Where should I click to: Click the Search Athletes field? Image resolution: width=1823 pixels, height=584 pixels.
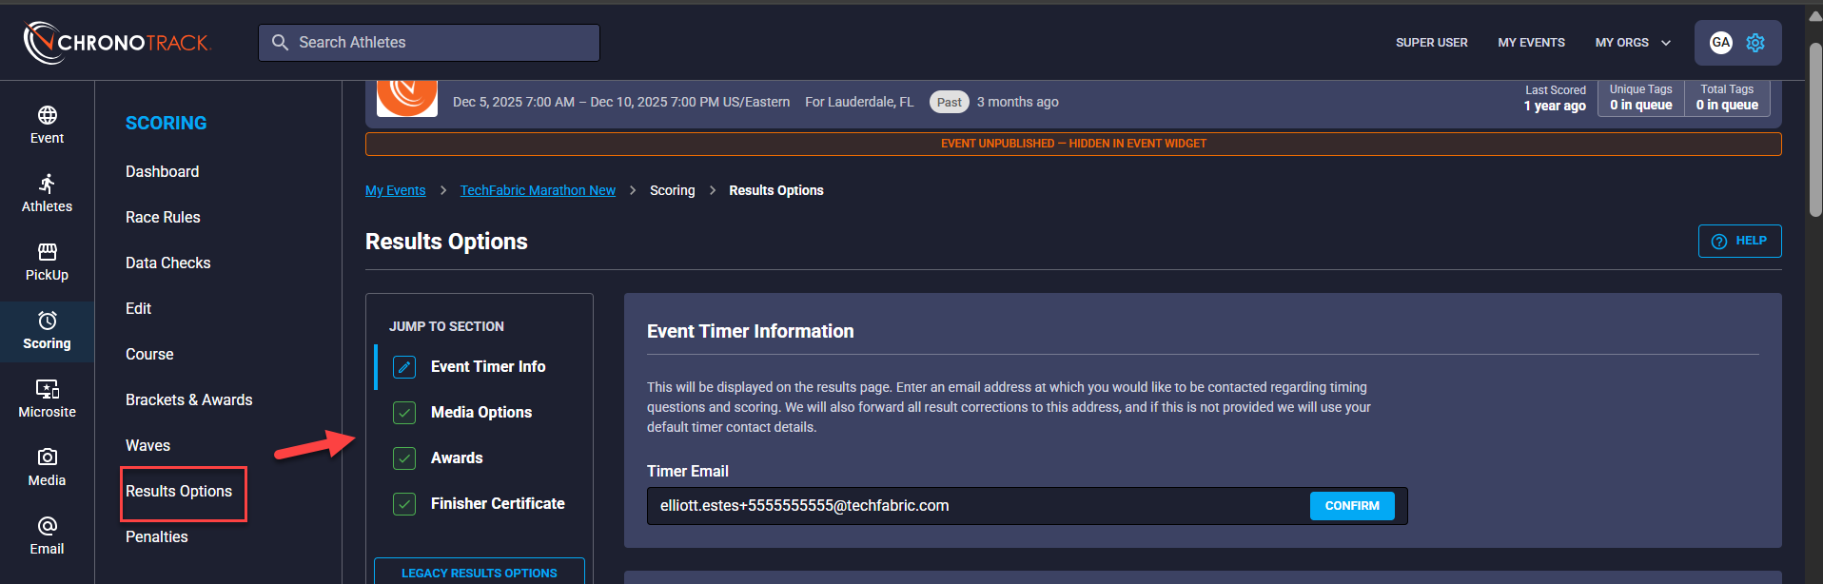click(428, 43)
